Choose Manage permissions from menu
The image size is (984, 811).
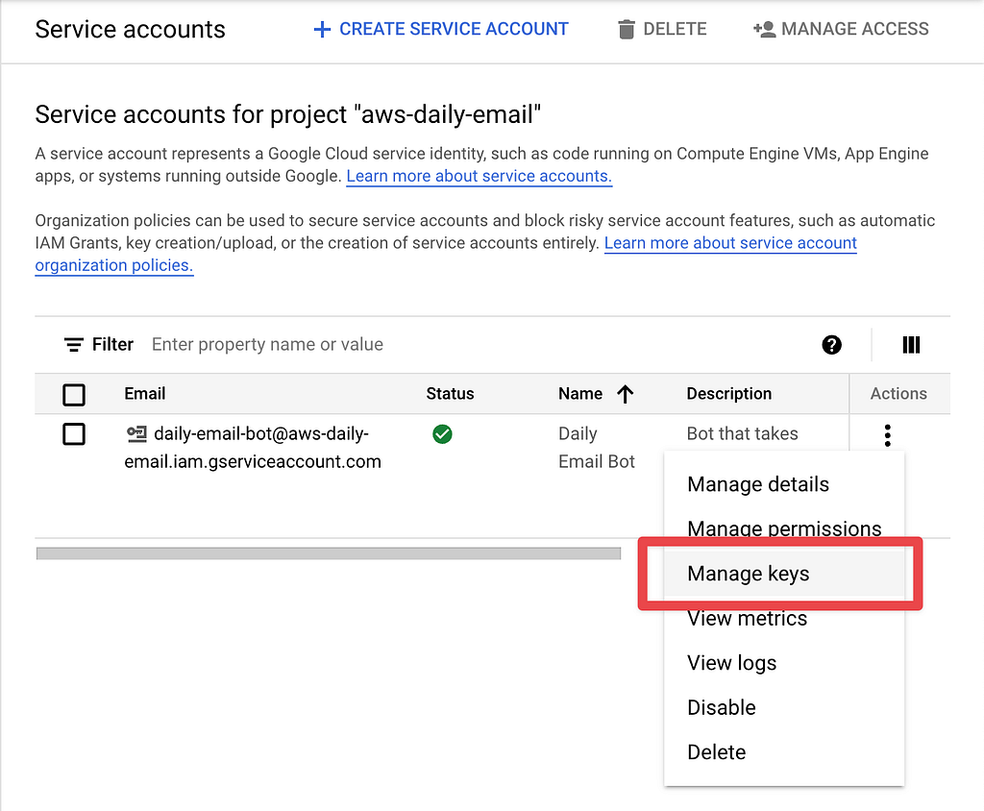[784, 528]
